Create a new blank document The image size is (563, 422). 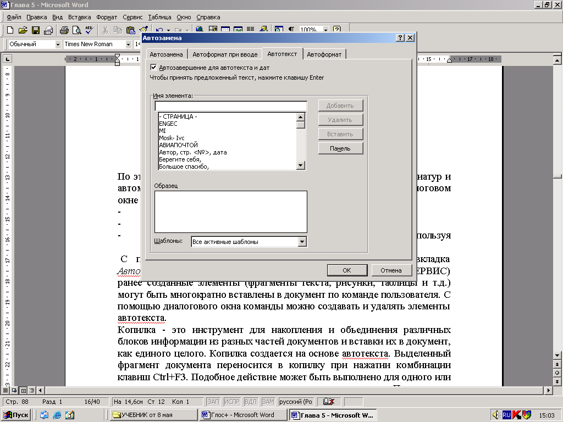pos(10,30)
